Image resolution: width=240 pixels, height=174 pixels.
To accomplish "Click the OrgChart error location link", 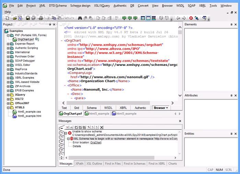I will pyautogui.click(x=96, y=142).
